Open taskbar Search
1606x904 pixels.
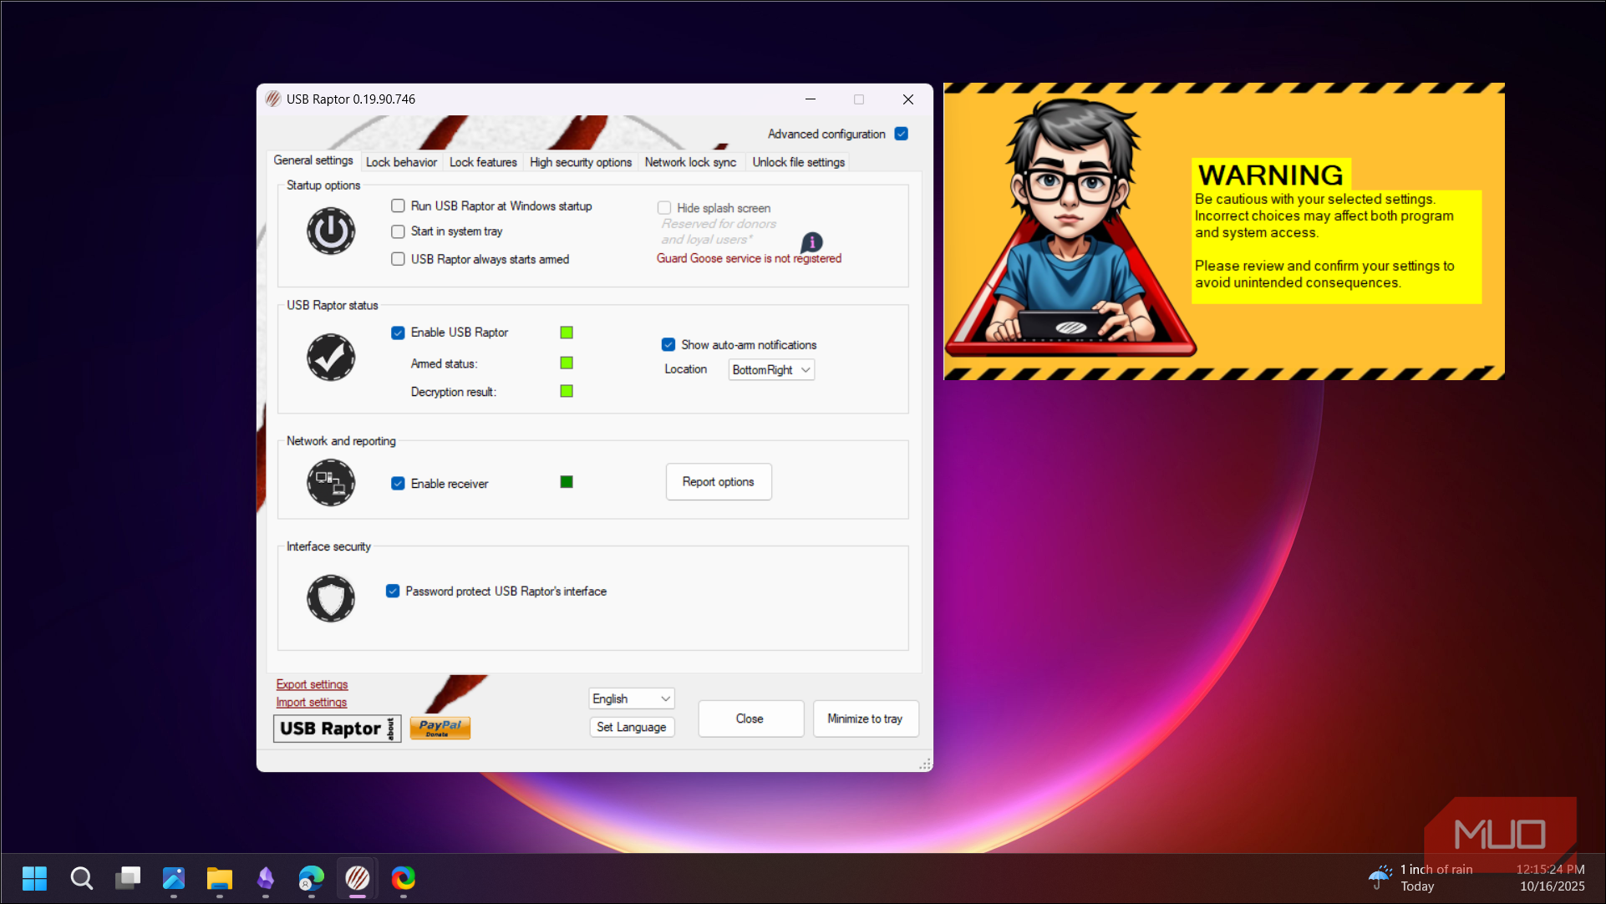(81, 878)
